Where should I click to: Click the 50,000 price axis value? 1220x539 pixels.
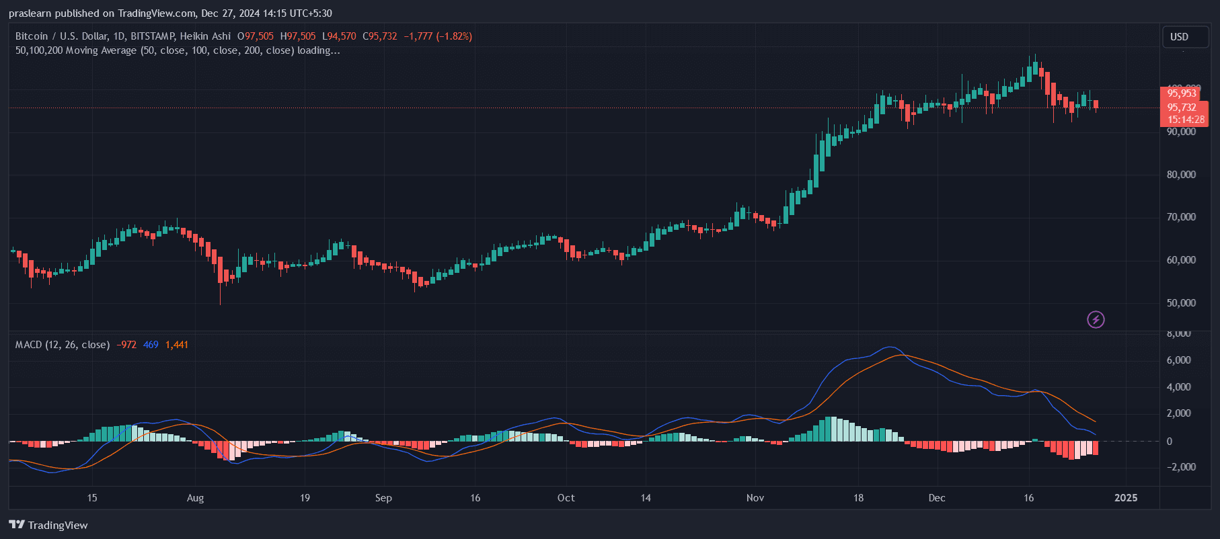[x=1181, y=303]
